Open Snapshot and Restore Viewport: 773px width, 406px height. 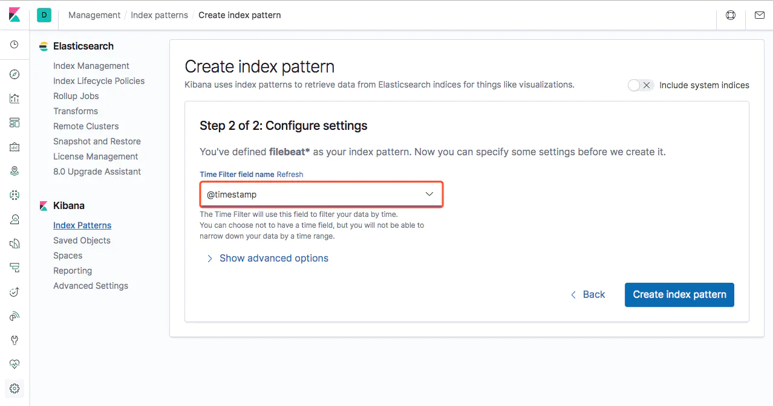pos(97,141)
